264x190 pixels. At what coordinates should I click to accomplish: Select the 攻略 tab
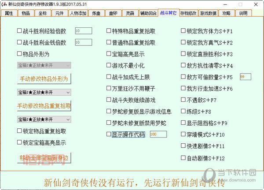pos(227,13)
